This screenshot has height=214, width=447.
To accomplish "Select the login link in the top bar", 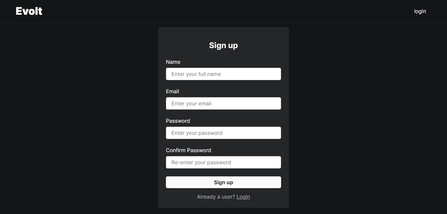I will [x=420, y=11].
